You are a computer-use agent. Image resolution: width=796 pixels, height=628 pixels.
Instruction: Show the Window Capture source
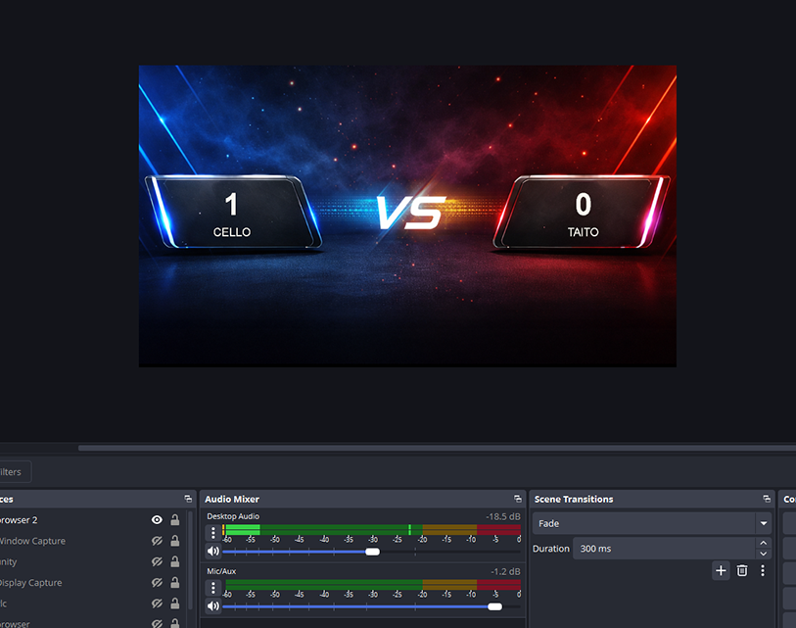click(x=156, y=541)
